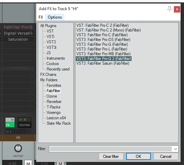Open Saturation FX slot on track

18,39
